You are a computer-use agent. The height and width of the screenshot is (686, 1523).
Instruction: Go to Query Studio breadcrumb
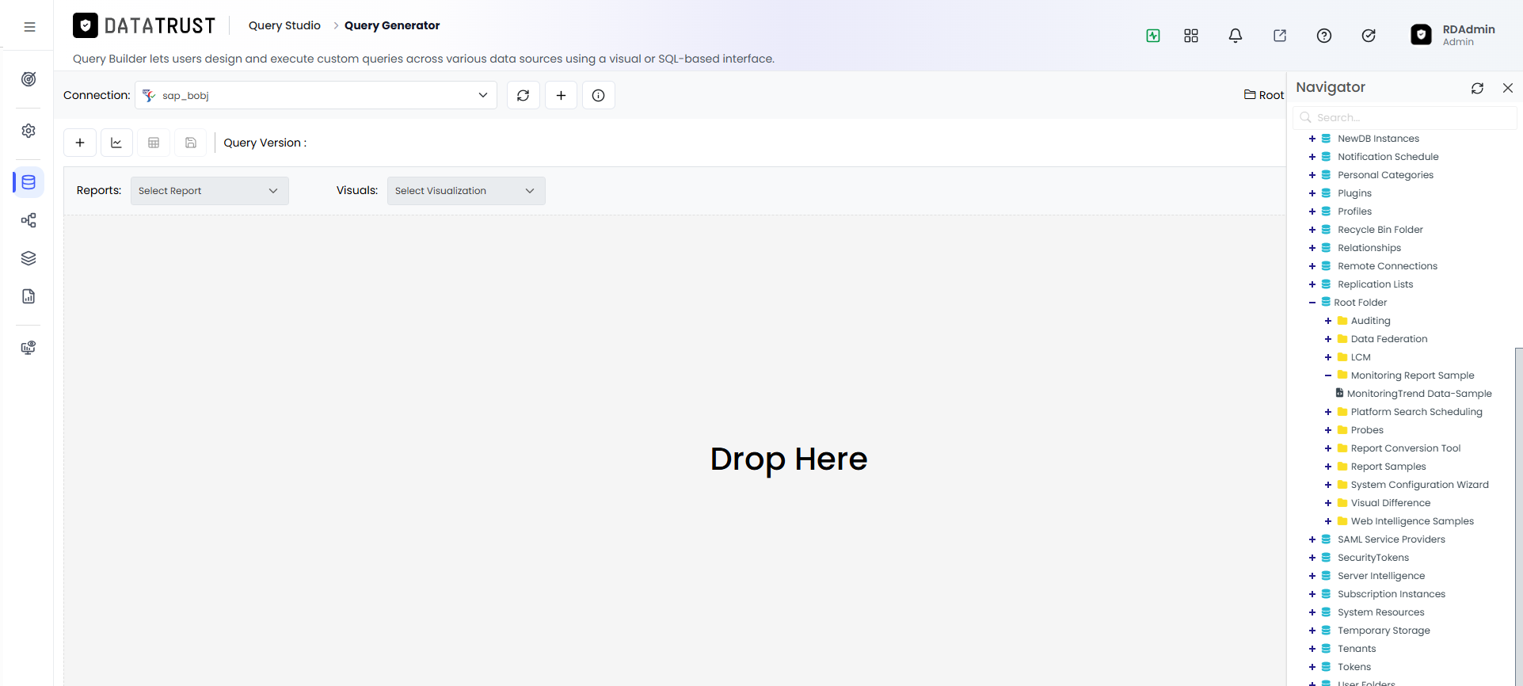(x=284, y=25)
